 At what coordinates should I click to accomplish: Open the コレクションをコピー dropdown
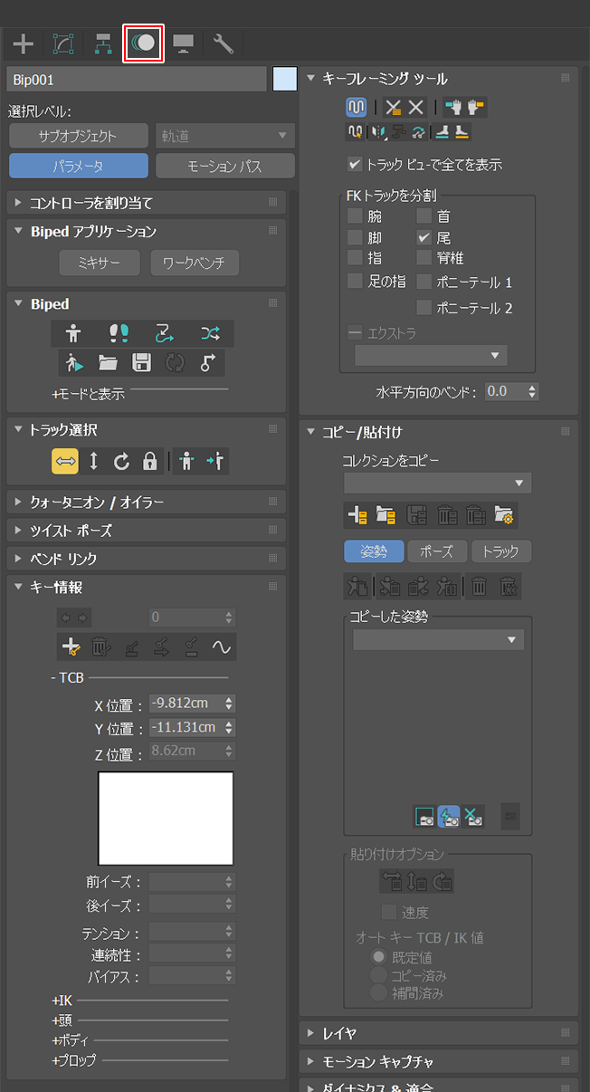[x=437, y=483]
